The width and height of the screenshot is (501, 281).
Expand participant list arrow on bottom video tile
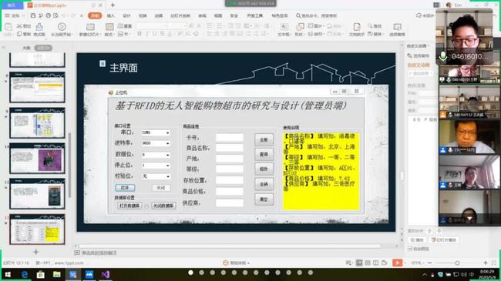coord(469,219)
